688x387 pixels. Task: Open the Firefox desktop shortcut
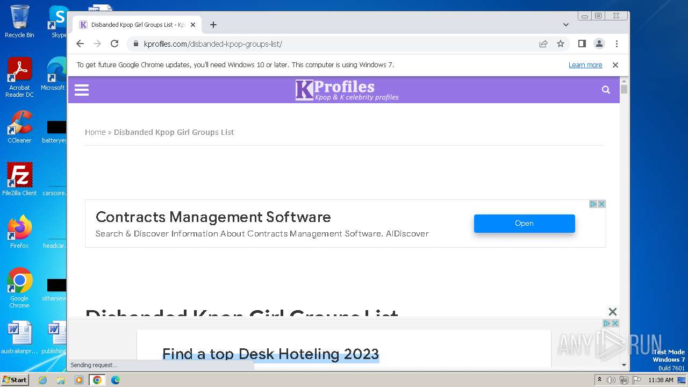click(19, 232)
